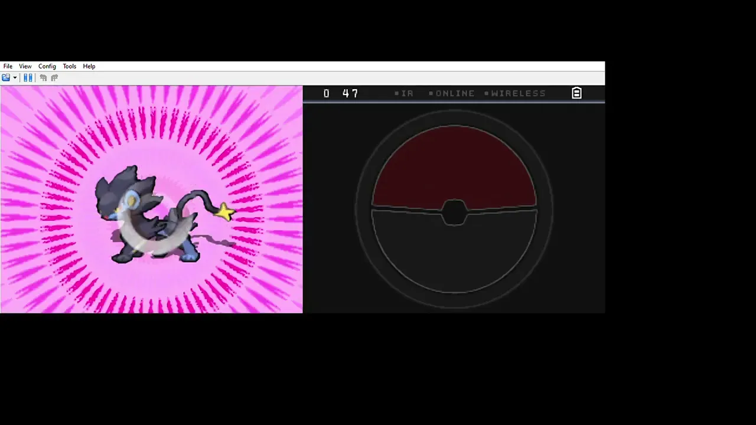Click the open ROM folder icon

(6, 78)
